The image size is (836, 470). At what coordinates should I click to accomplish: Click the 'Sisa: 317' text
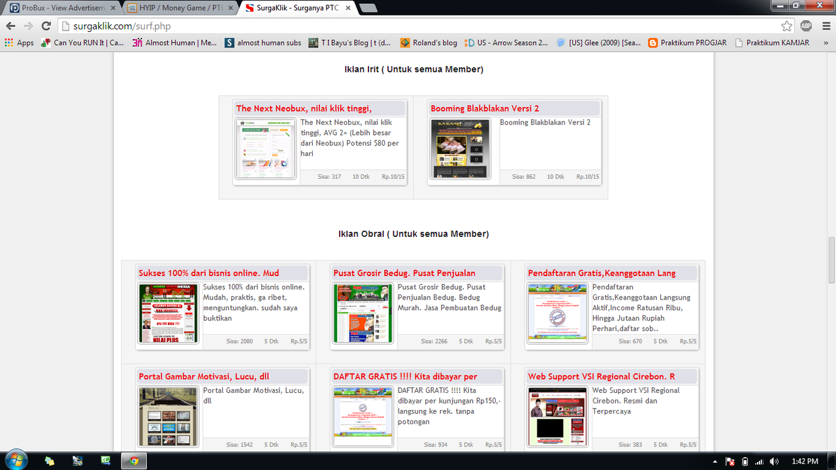(329, 177)
